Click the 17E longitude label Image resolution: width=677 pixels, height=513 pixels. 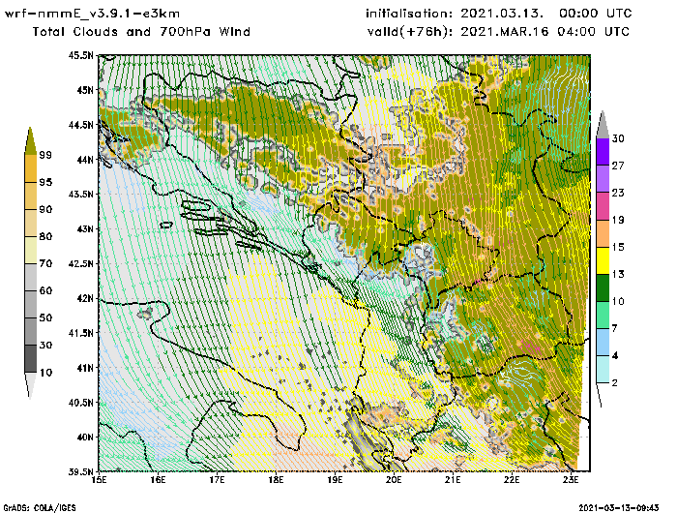click(x=218, y=480)
